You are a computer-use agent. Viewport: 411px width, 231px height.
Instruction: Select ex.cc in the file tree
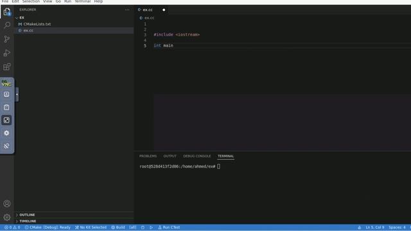coord(28,30)
